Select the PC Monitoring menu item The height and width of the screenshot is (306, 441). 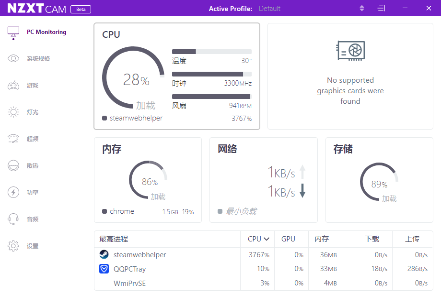[46, 32]
